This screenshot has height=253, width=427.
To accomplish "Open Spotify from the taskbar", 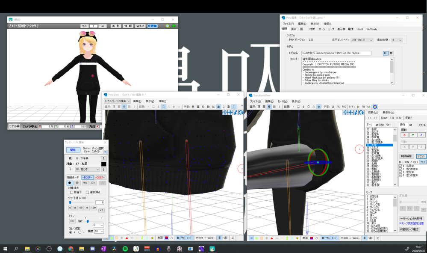I will pyautogui.click(x=125, y=249).
